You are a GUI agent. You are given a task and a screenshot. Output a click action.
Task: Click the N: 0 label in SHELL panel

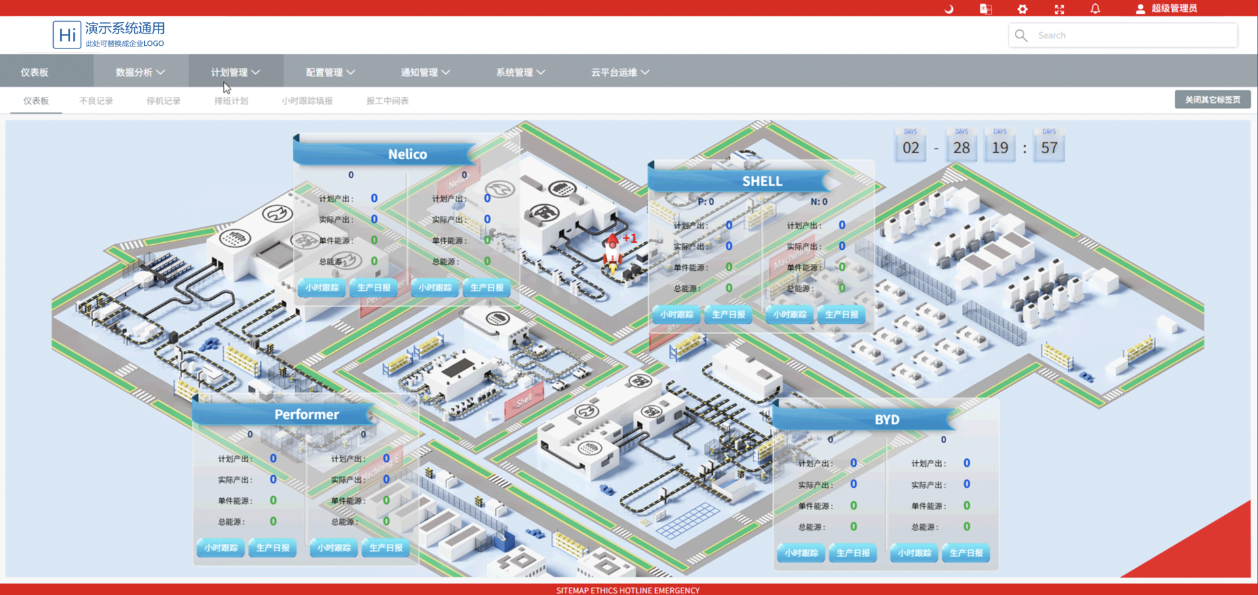click(819, 202)
